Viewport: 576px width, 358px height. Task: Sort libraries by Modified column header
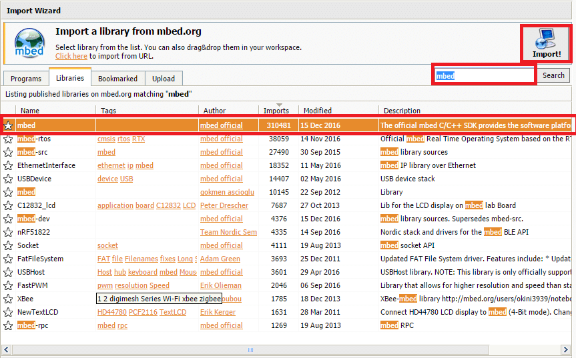click(318, 111)
